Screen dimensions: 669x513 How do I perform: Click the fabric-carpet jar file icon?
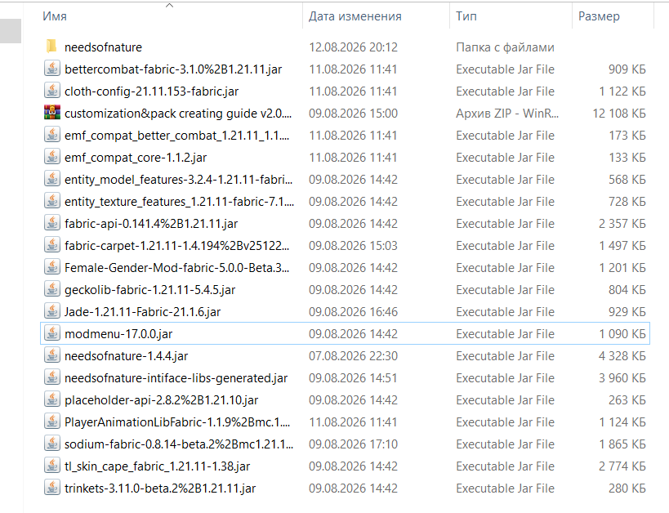click(52, 245)
